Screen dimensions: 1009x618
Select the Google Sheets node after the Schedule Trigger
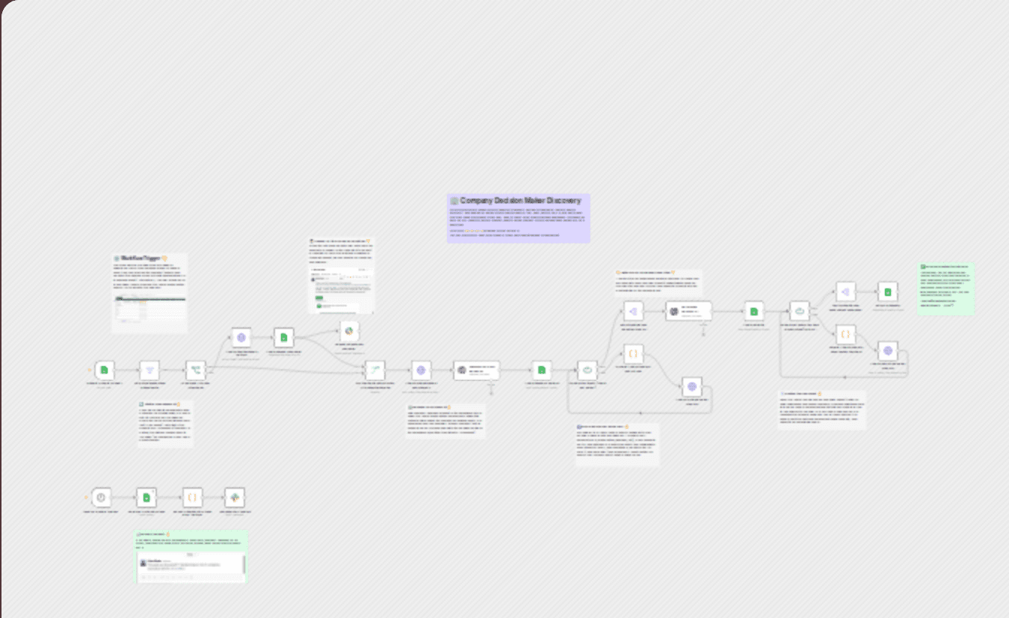[146, 497]
